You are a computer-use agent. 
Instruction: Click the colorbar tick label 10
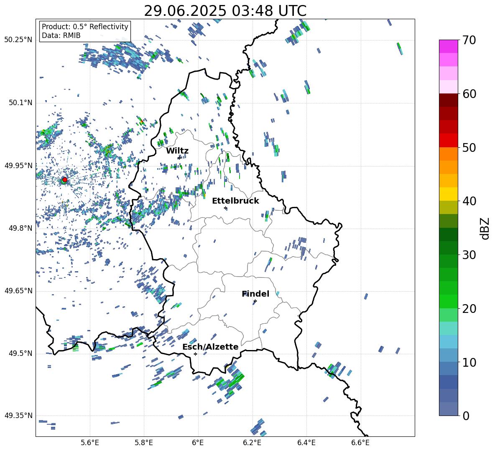point(469,362)
